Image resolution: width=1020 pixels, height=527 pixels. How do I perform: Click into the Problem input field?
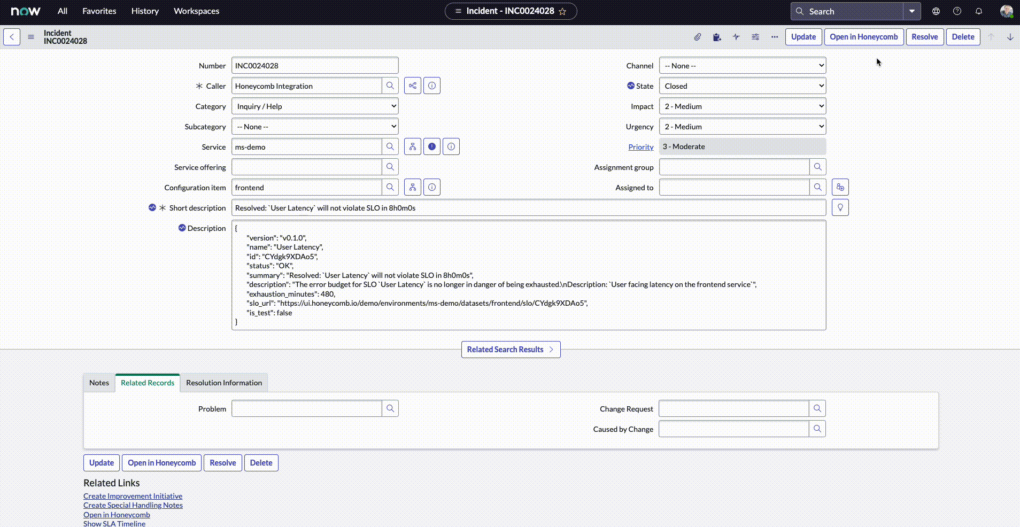tap(306, 409)
